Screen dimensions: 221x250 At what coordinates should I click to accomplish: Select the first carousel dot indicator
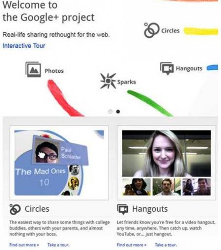[110, 111]
